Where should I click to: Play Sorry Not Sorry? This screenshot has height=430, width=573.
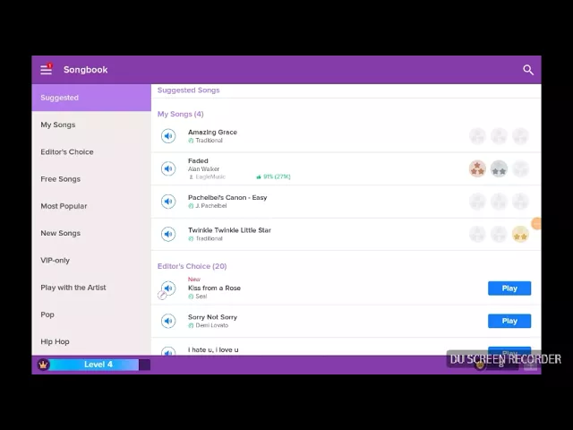tap(509, 321)
